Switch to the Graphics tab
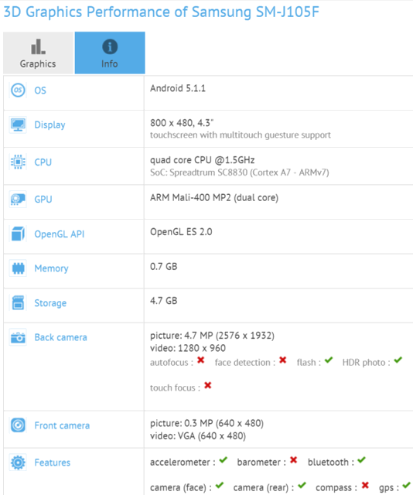 (38, 53)
